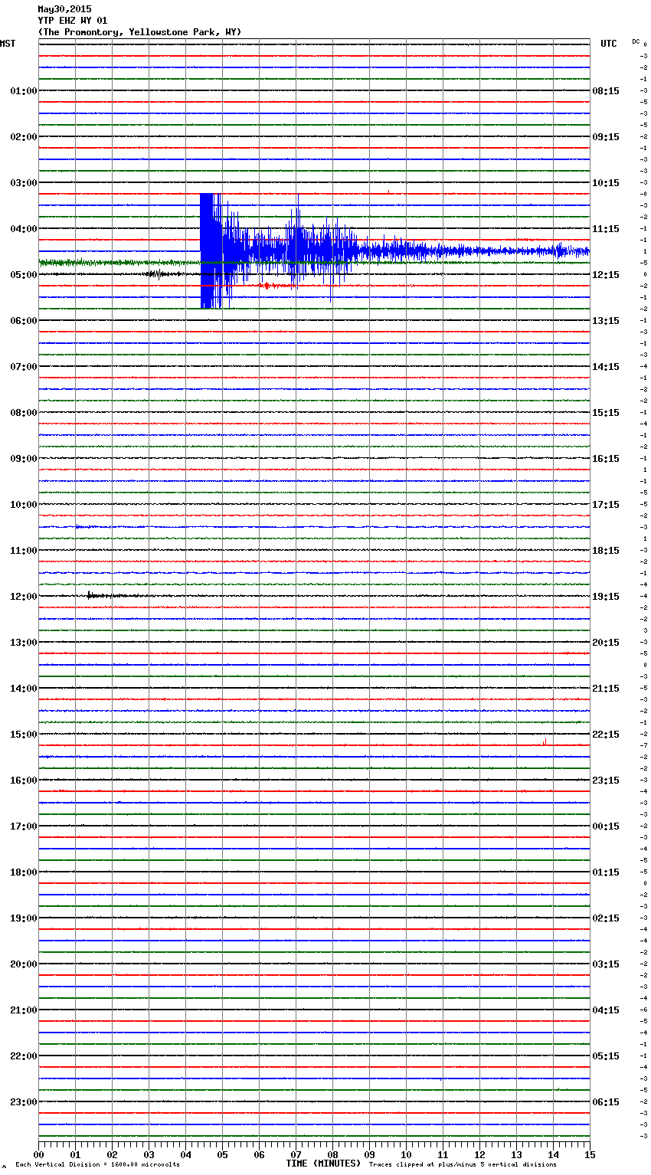Screen dimensions: 651x1175
Task: Click the 10:15 UTC label
Action: (606, 183)
